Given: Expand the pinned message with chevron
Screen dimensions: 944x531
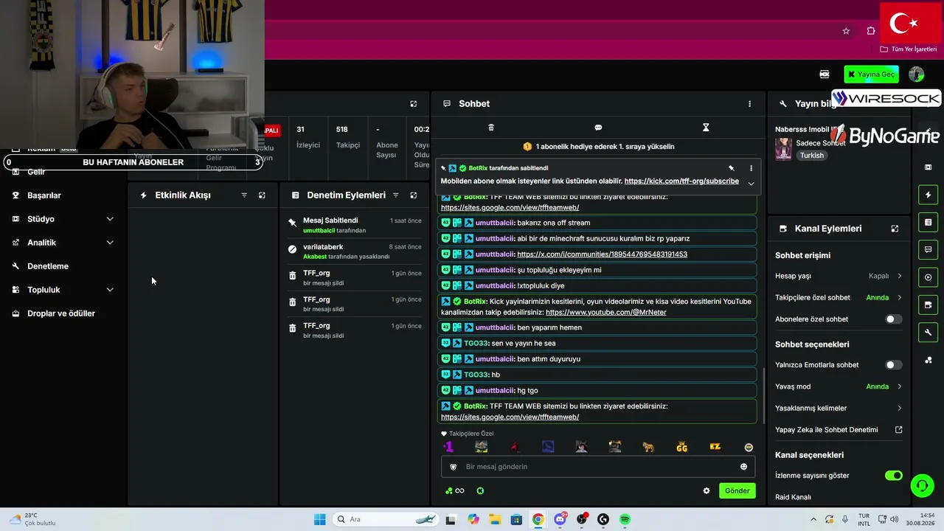Looking at the screenshot, I should pyautogui.click(x=751, y=183).
